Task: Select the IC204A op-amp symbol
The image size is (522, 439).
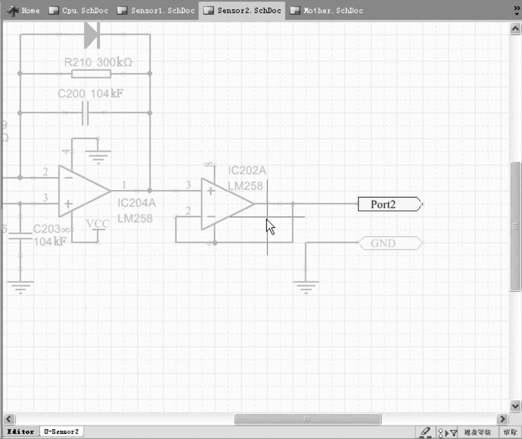Action: coord(85,191)
